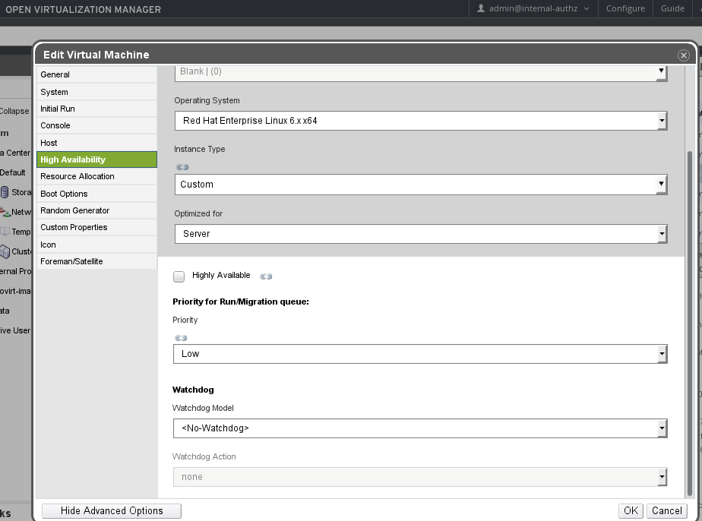Open the Operating System dropdown
This screenshot has width=702, height=521.
(x=420, y=121)
